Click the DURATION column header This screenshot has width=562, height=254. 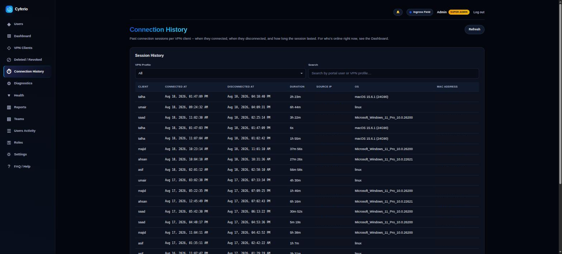(x=297, y=87)
